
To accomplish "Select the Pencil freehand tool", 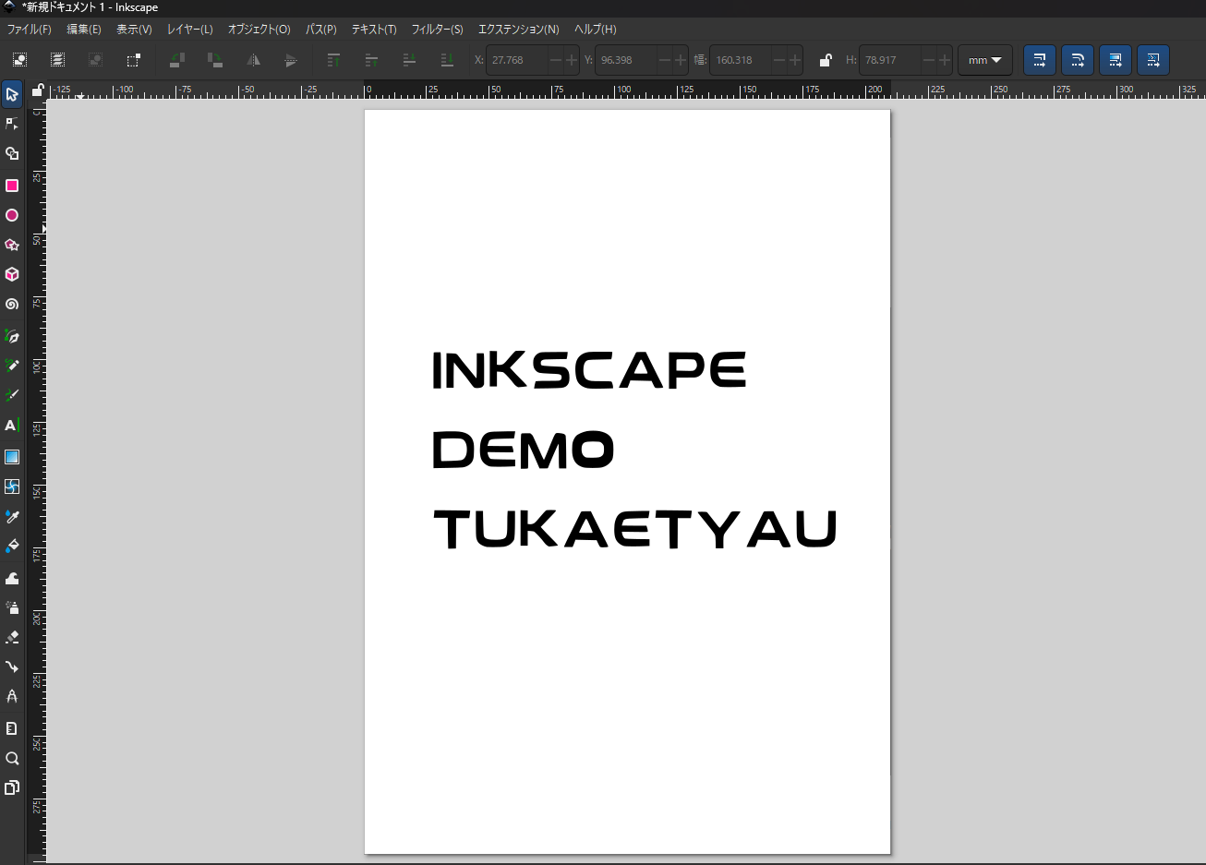I will tap(12, 366).
